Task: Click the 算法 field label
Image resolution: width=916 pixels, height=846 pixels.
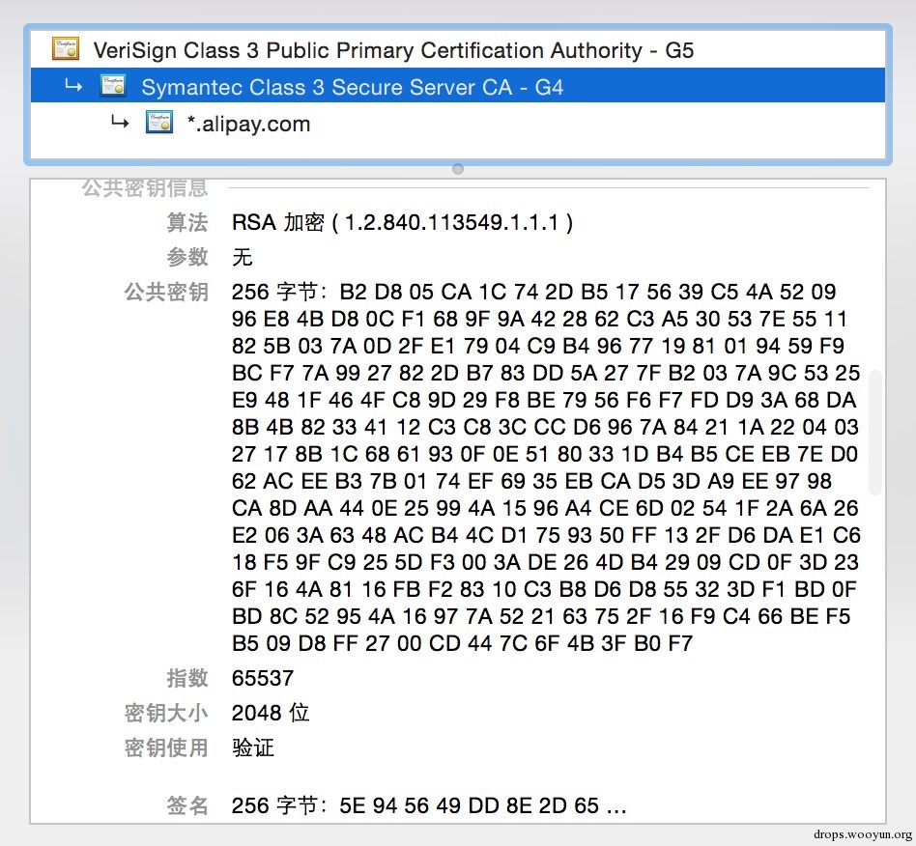Action: pos(186,222)
